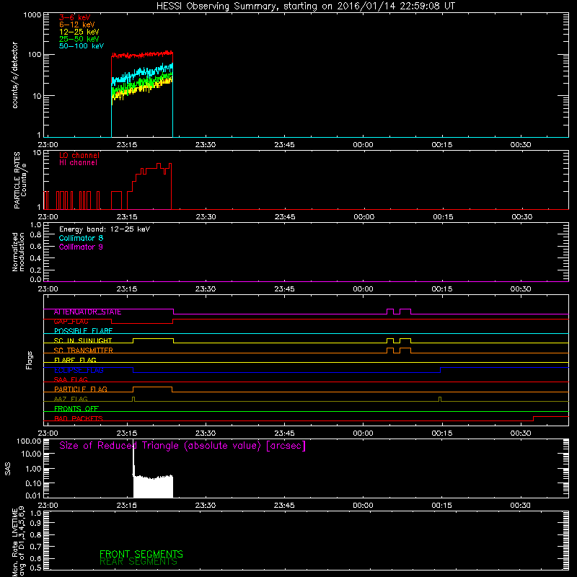The width and height of the screenshot is (577, 577).
Task: Click the 100.00 tick label on SAS axis
Action: 29,441
